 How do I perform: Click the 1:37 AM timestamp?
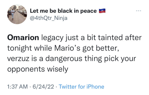[x=17, y=87]
